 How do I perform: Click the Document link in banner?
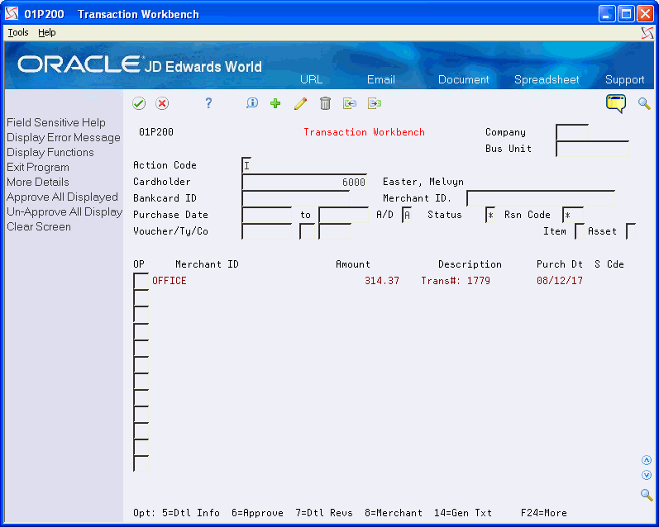464,79
